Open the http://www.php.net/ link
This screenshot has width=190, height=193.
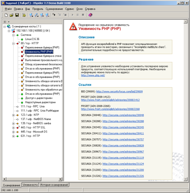[x=93, y=75]
